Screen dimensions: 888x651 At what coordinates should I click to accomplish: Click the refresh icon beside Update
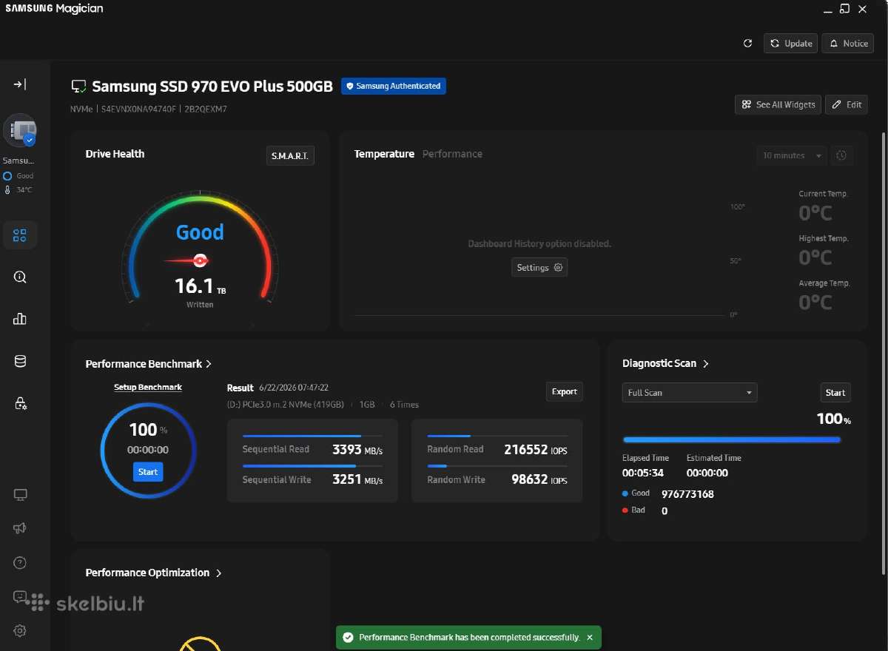tap(747, 44)
